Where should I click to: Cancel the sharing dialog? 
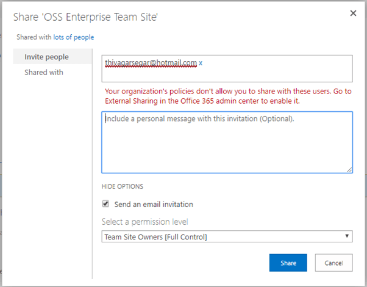coord(333,263)
